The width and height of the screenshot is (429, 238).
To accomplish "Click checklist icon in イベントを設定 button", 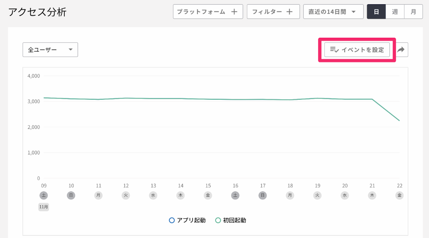I will pos(334,50).
